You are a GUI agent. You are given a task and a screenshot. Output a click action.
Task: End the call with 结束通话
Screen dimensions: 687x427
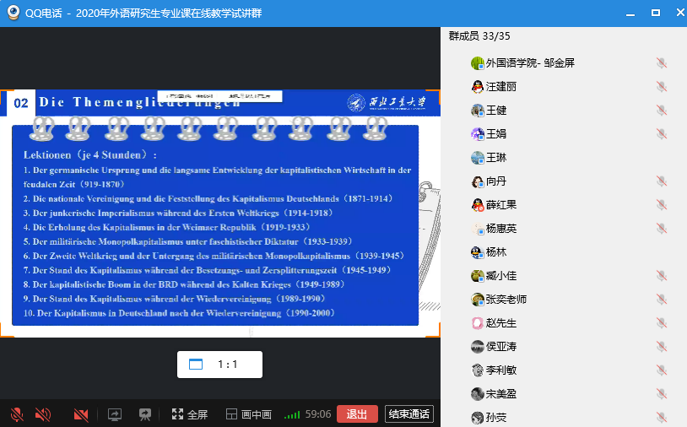pos(408,414)
